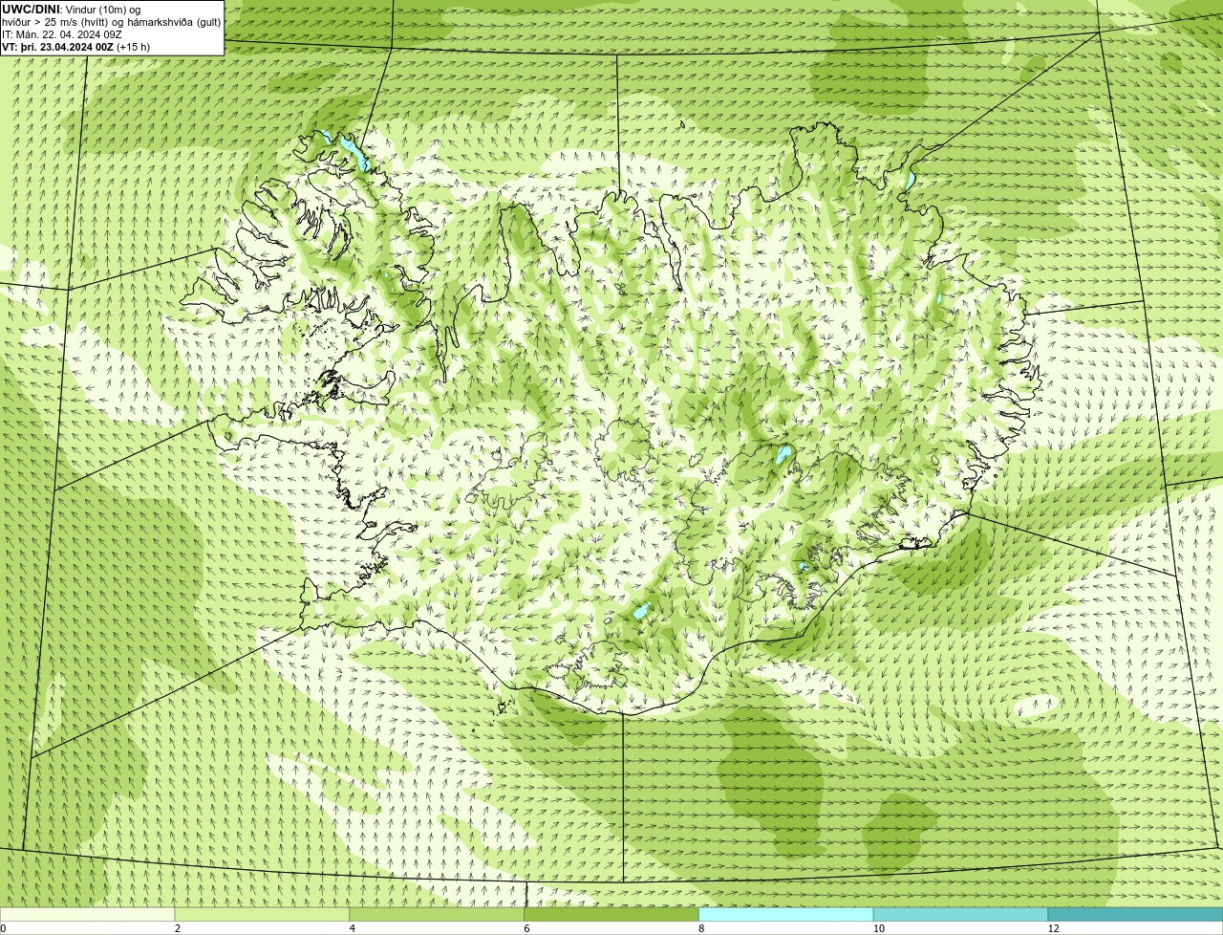The width and height of the screenshot is (1223, 935).
Task: Click the "4" color scale tick label
Action: [353, 928]
